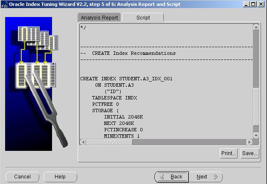Viewport: 267px width, 184px height.
Task: Maximize the Oracle Index Tuning Wizard window
Action: point(253,4)
